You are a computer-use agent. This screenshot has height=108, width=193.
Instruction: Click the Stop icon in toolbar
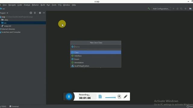(x=185, y=9)
